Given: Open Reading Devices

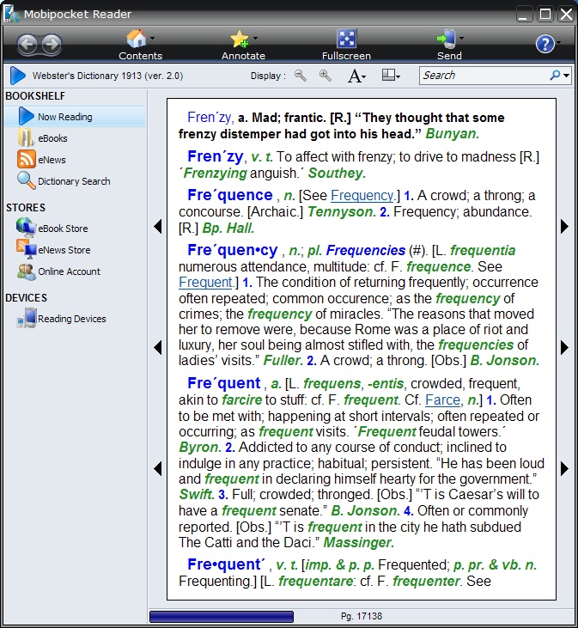Looking at the screenshot, I should [x=71, y=319].
